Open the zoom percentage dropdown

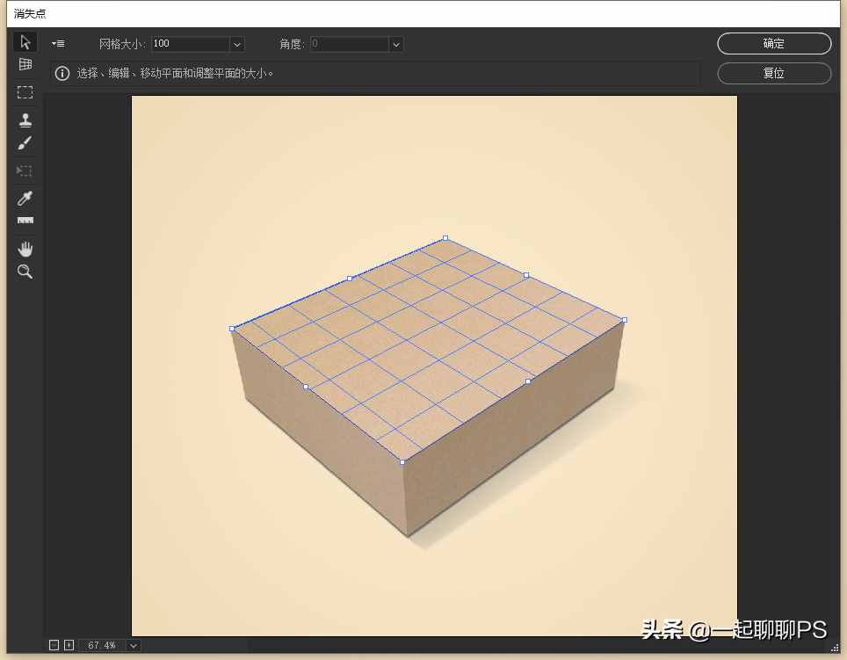[x=134, y=645]
